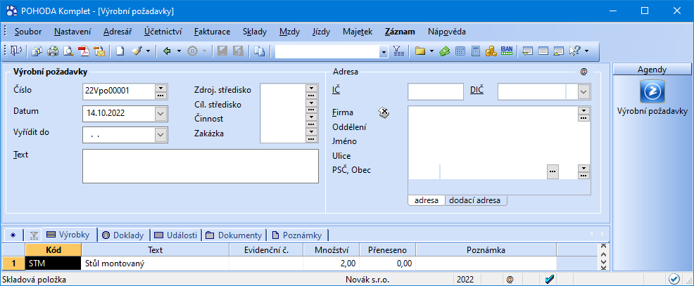The height and width of the screenshot is (286, 694).
Task: Expand the back arrow history dropdown
Action: click(179, 51)
